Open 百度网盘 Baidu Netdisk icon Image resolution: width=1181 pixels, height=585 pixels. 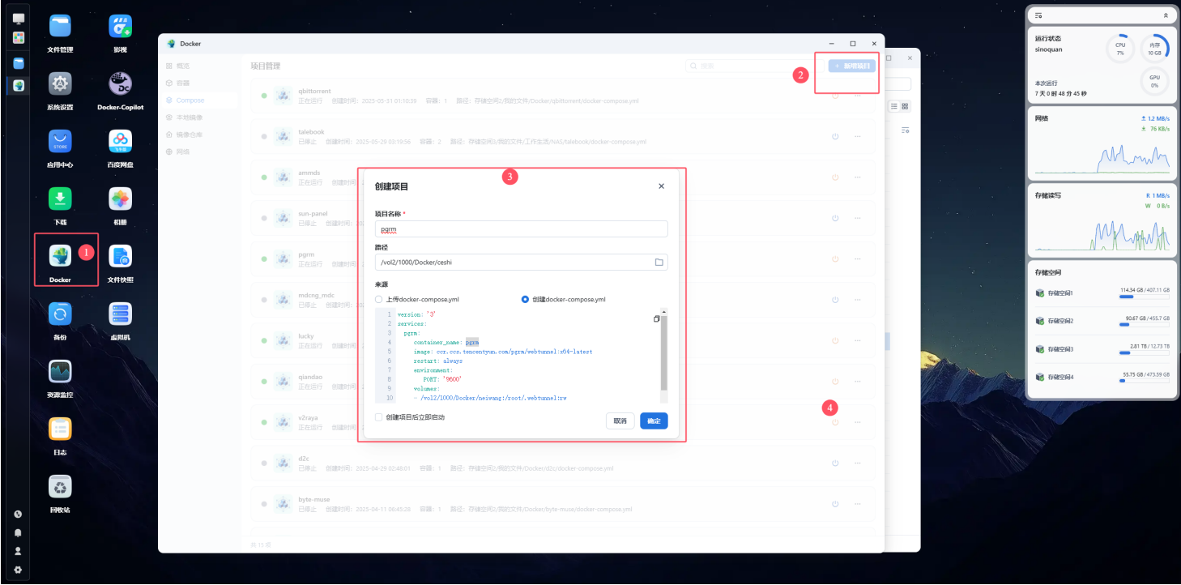(120, 142)
